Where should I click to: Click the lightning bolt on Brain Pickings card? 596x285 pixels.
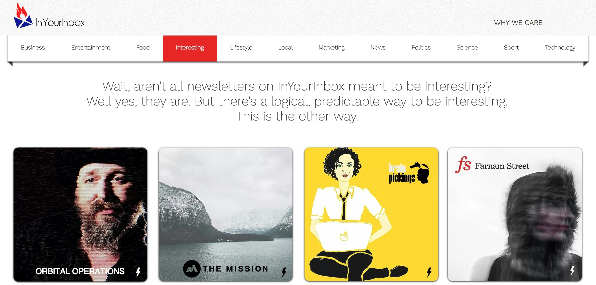pyautogui.click(x=429, y=272)
